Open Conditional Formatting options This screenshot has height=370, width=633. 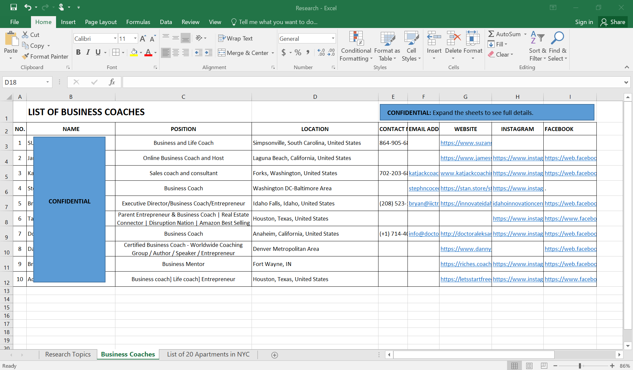[x=356, y=46]
